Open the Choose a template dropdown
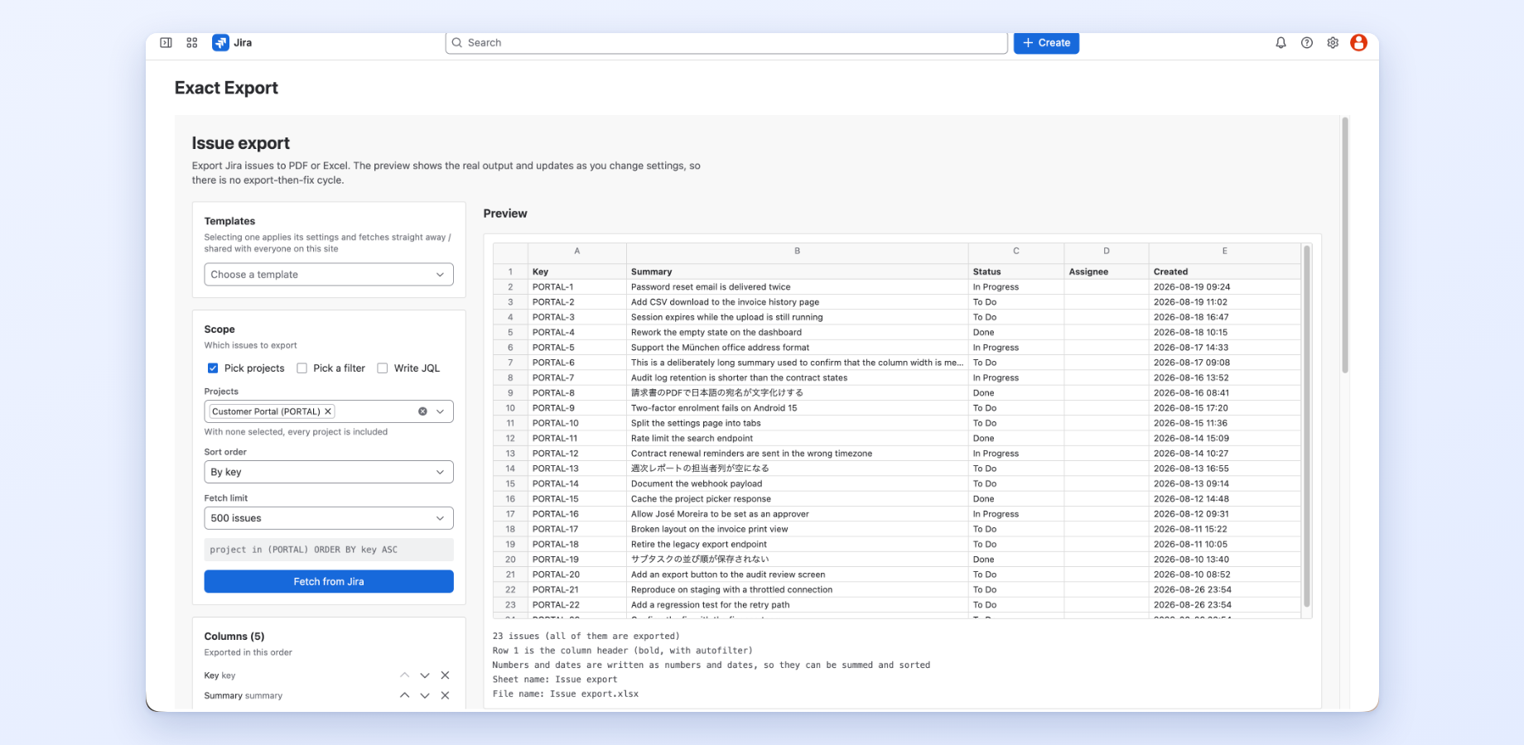The width and height of the screenshot is (1524, 745). click(x=329, y=275)
